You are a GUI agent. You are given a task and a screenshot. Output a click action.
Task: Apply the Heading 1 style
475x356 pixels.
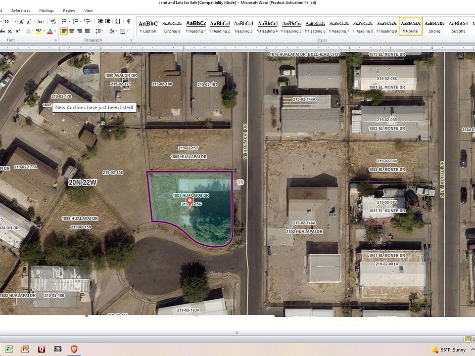[x=196, y=27]
